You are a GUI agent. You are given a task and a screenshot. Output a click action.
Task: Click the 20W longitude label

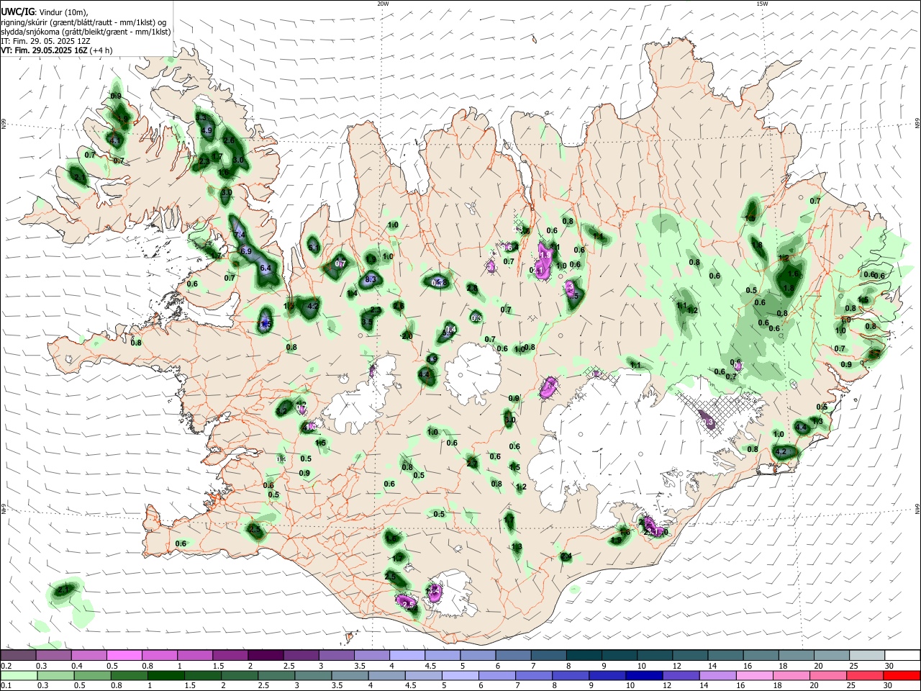[384, 4]
